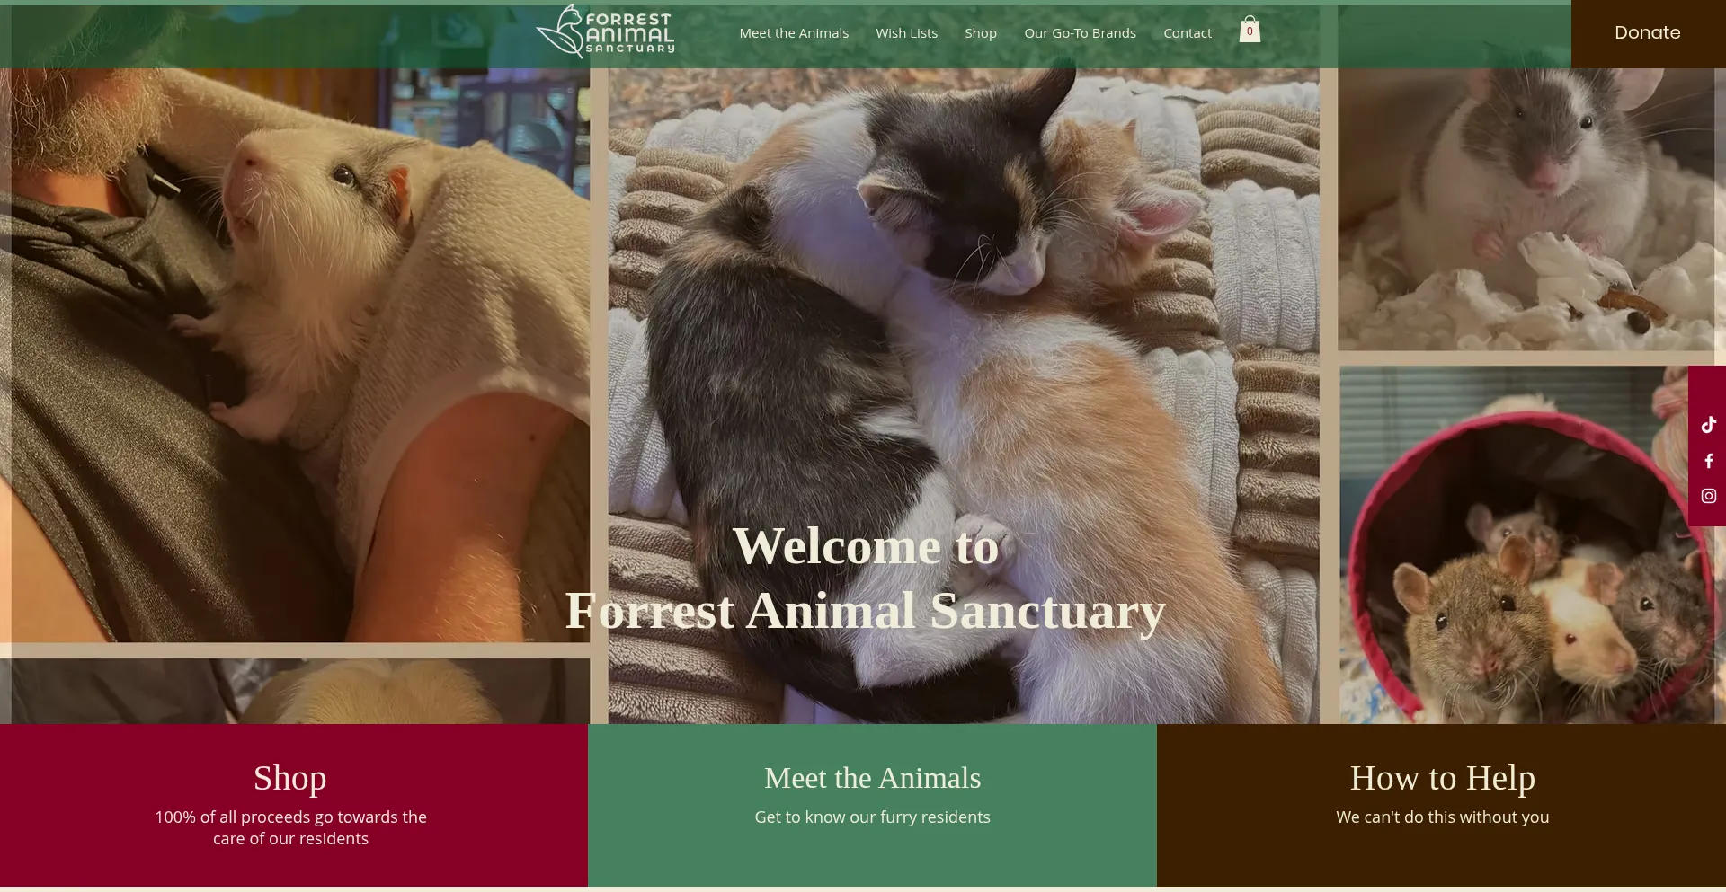Open the red Shop panel heading
The image size is (1726, 892).
coord(289,778)
